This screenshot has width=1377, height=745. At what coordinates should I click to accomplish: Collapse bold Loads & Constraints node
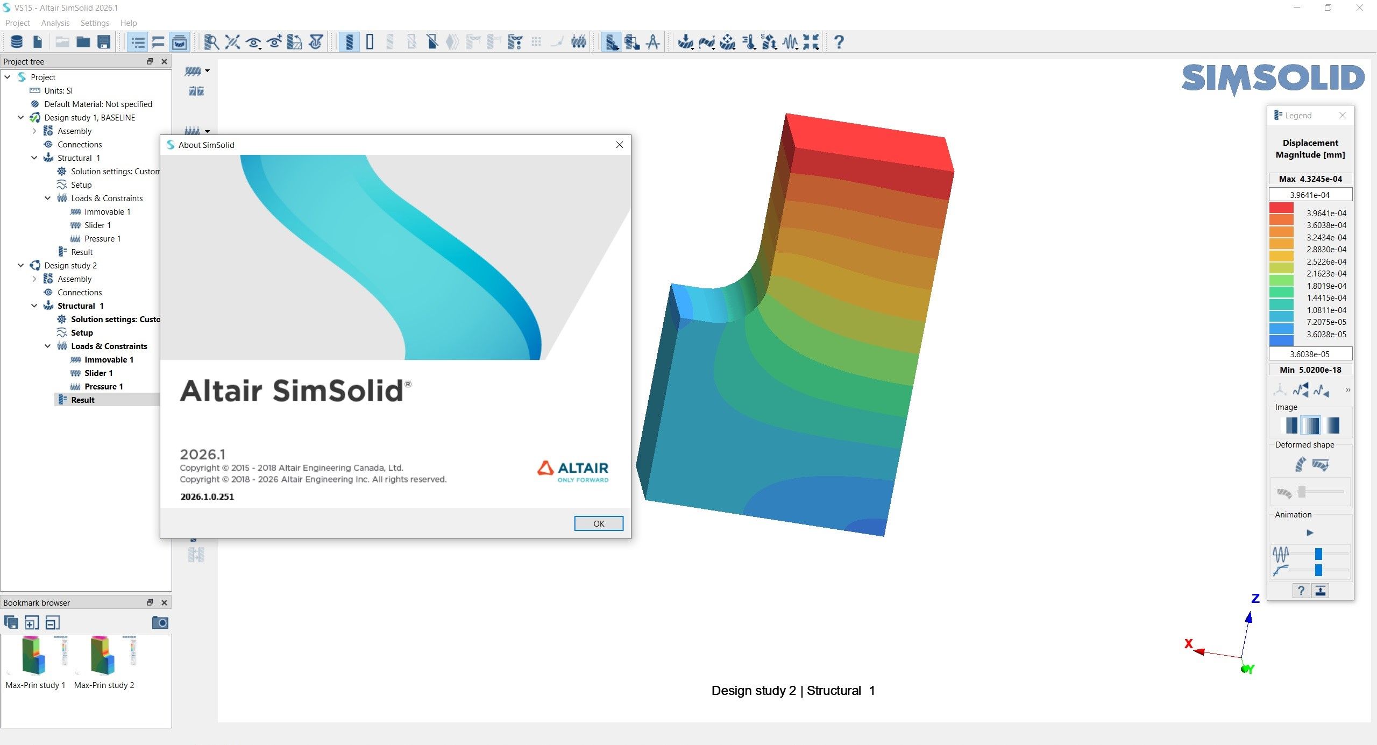(x=47, y=346)
